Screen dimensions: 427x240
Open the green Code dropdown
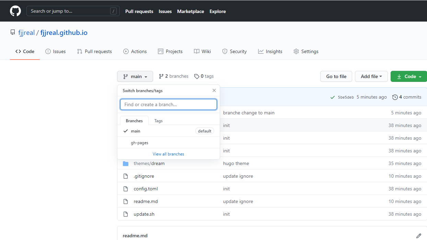pos(408,76)
